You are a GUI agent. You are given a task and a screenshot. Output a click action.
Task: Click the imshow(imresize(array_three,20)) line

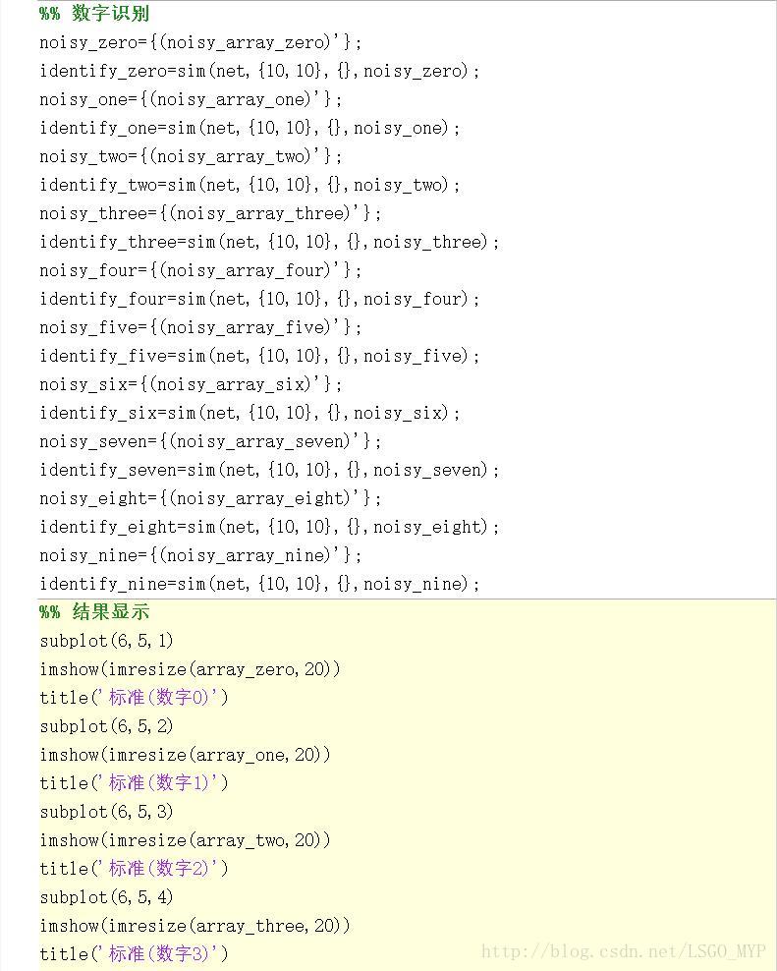(194, 926)
